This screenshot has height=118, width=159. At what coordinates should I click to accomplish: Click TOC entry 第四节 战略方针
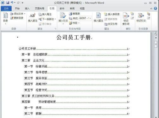tap(77, 84)
